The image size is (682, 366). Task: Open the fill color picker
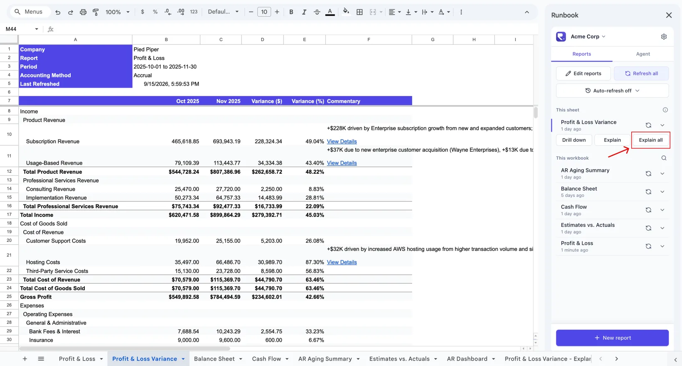pos(346,12)
